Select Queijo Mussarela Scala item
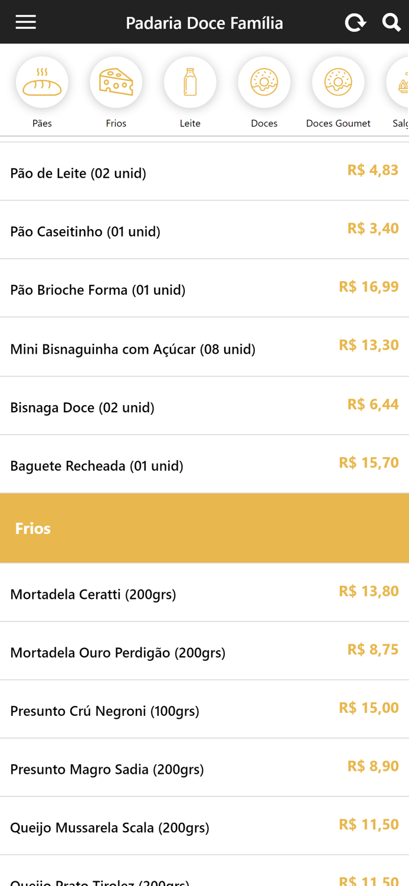The height and width of the screenshot is (886, 409). 204,828
